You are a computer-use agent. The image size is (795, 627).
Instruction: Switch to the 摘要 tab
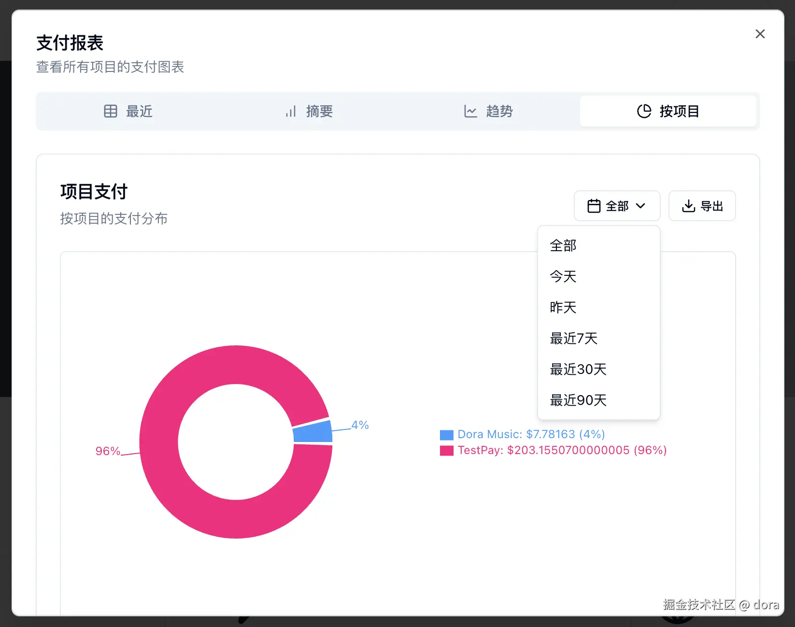tap(309, 111)
